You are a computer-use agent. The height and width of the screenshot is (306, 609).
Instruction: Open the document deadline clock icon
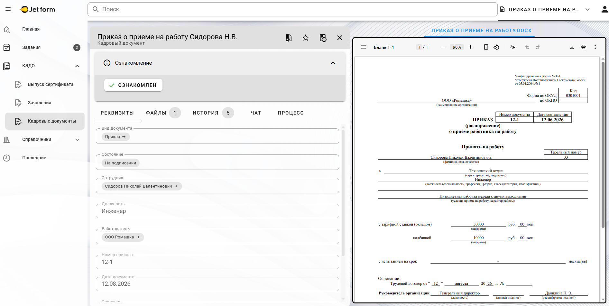point(323,38)
